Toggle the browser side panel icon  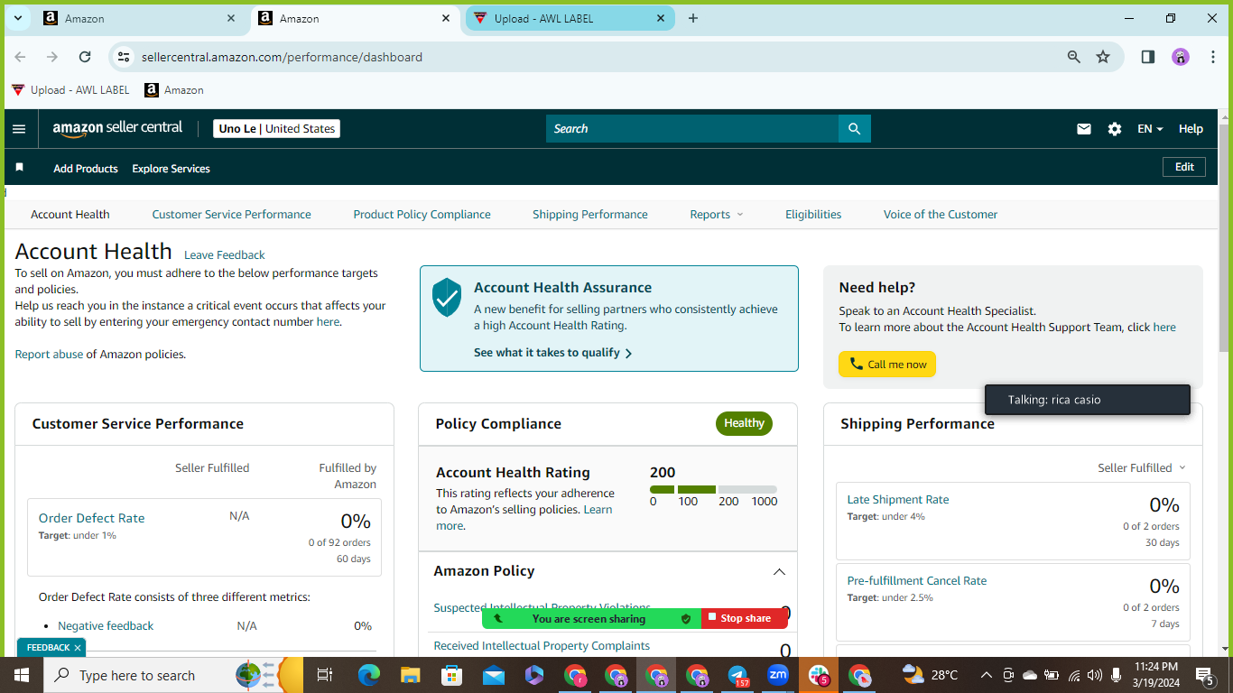coord(1148,57)
